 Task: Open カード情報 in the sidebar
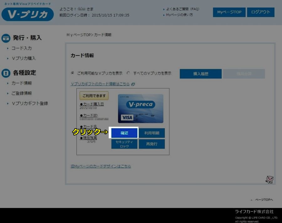[21, 83]
